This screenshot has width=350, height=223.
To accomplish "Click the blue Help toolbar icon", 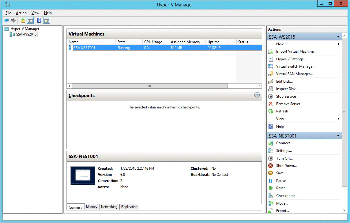I will tap(39, 21).
